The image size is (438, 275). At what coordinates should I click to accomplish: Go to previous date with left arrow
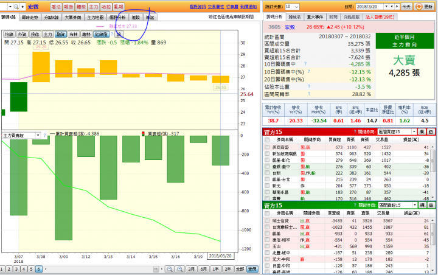pos(392,6)
